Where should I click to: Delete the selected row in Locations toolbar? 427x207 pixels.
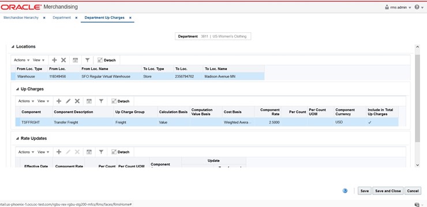(63, 60)
